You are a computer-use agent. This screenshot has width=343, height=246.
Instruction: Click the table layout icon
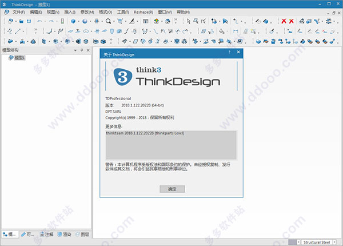[145, 21]
